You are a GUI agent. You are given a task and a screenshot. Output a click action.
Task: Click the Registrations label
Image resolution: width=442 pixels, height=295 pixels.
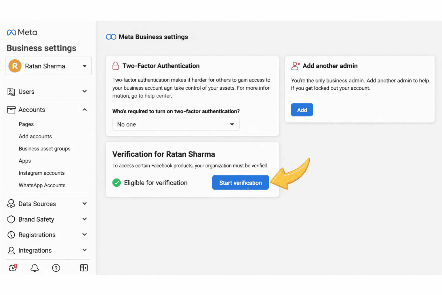(37, 235)
